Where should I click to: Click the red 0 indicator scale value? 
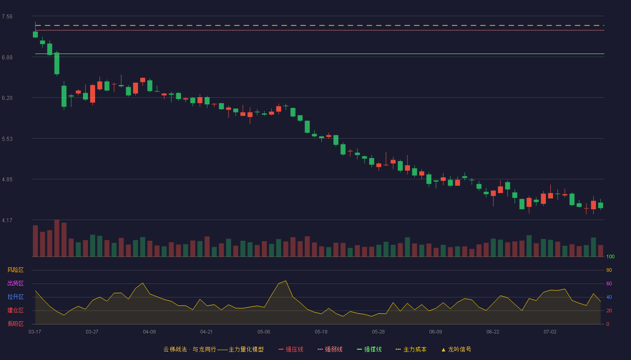pos(608,324)
